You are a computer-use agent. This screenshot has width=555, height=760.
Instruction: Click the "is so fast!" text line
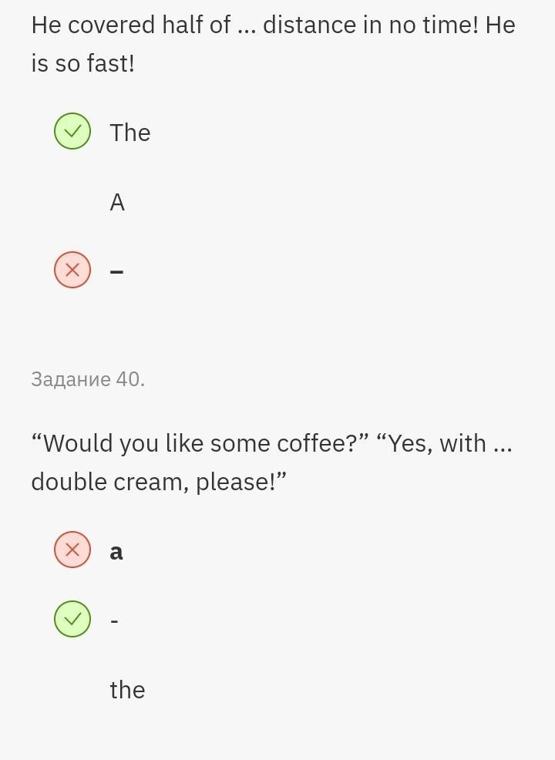[x=82, y=64]
